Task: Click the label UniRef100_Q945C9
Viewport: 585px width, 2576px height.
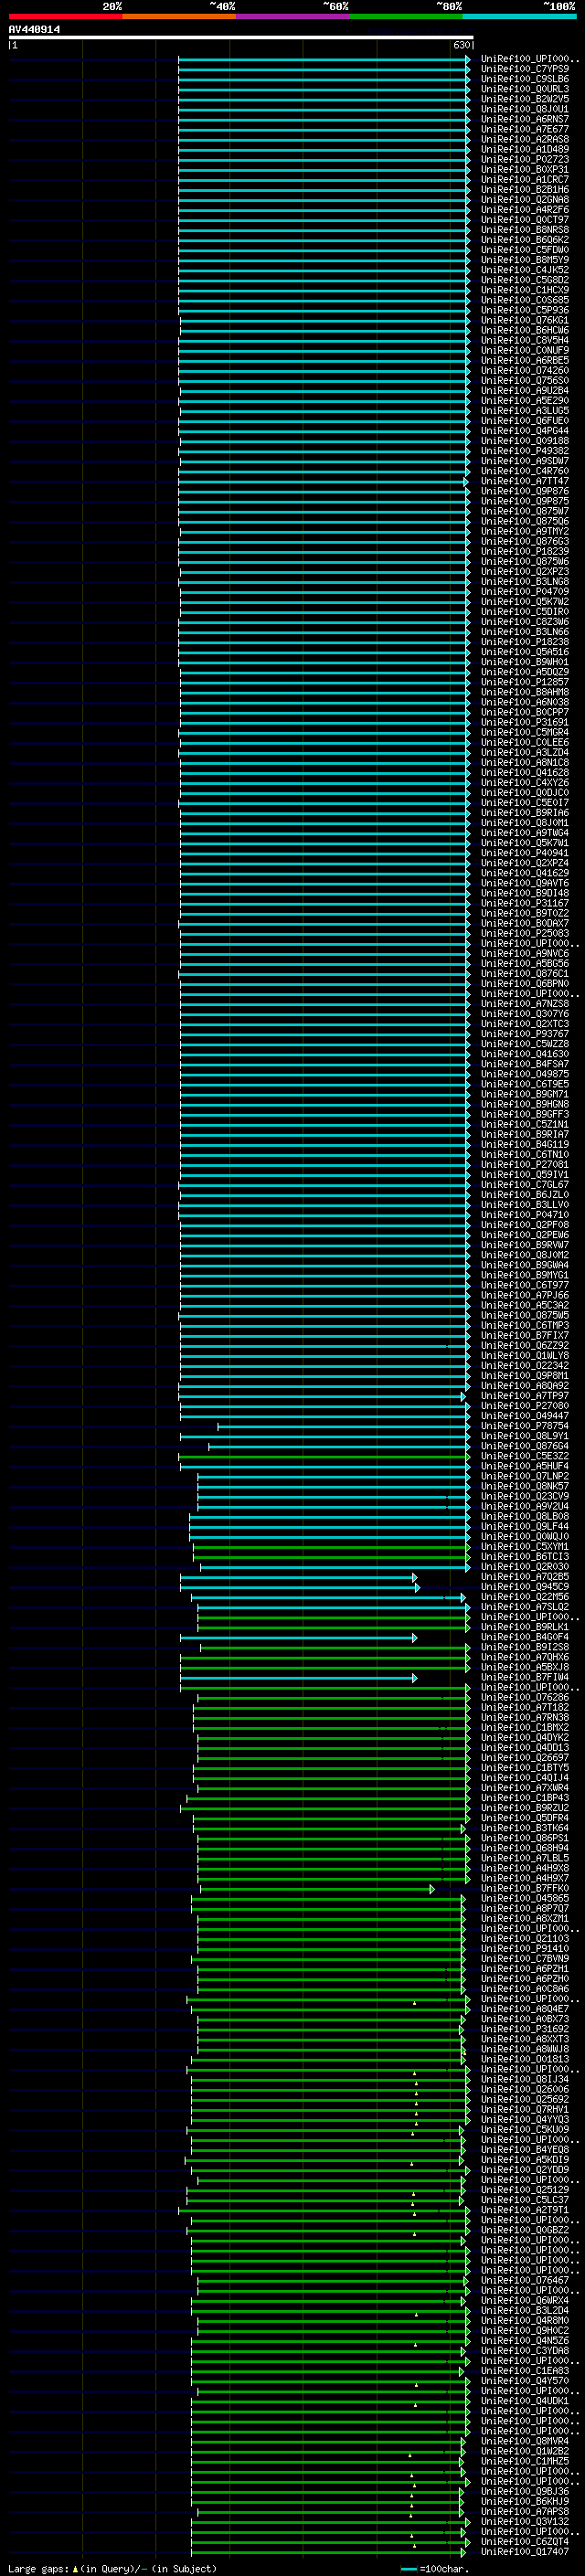Action: (x=525, y=1586)
